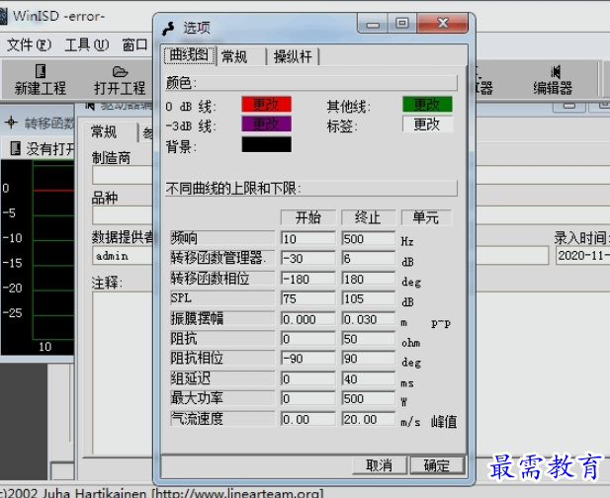Switch to the 曲线图 tab

click(190, 55)
